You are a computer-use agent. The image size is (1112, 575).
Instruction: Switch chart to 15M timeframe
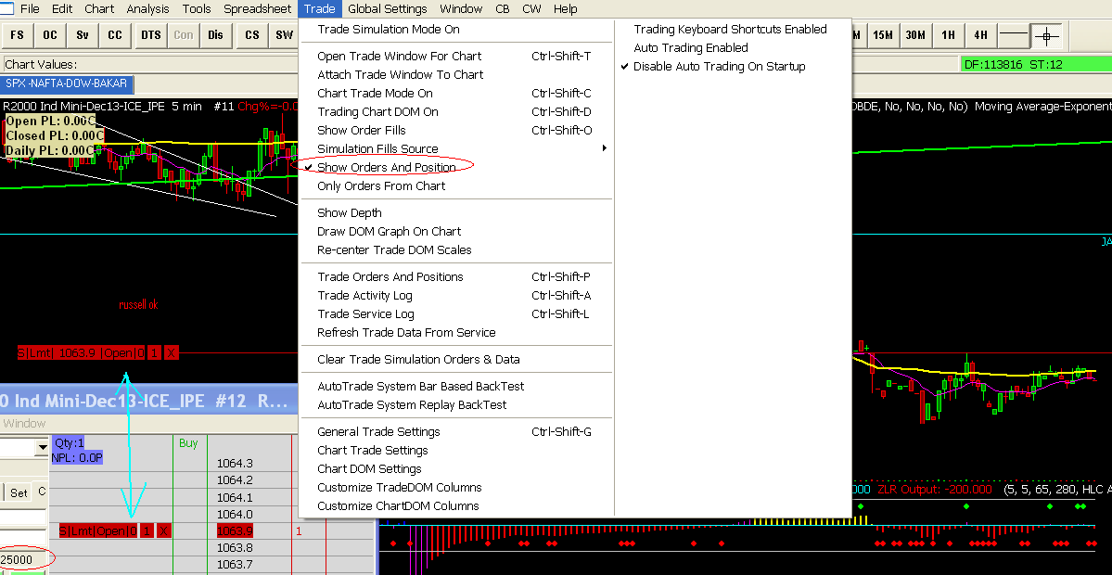(882, 34)
